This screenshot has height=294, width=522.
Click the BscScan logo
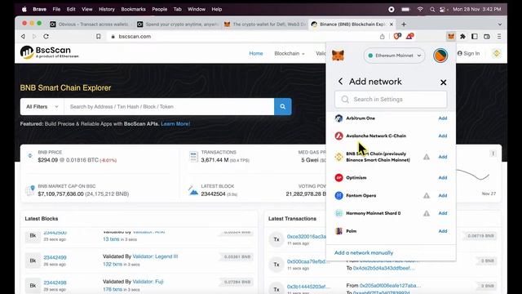click(x=49, y=52)
